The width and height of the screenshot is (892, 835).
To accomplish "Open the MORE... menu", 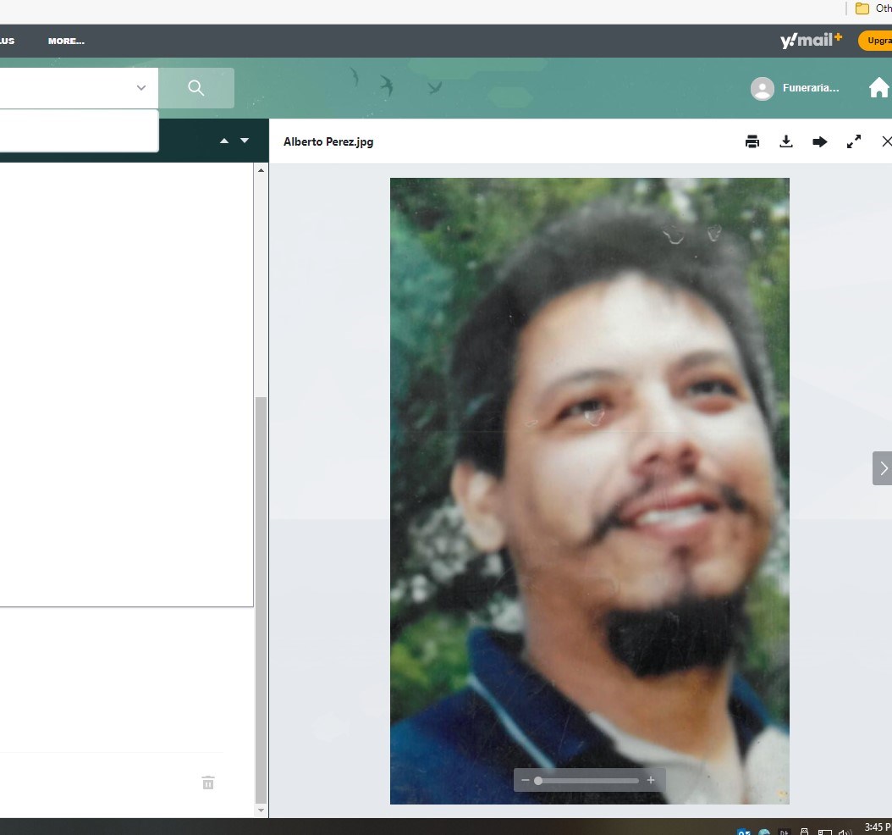I will [65, 41].
